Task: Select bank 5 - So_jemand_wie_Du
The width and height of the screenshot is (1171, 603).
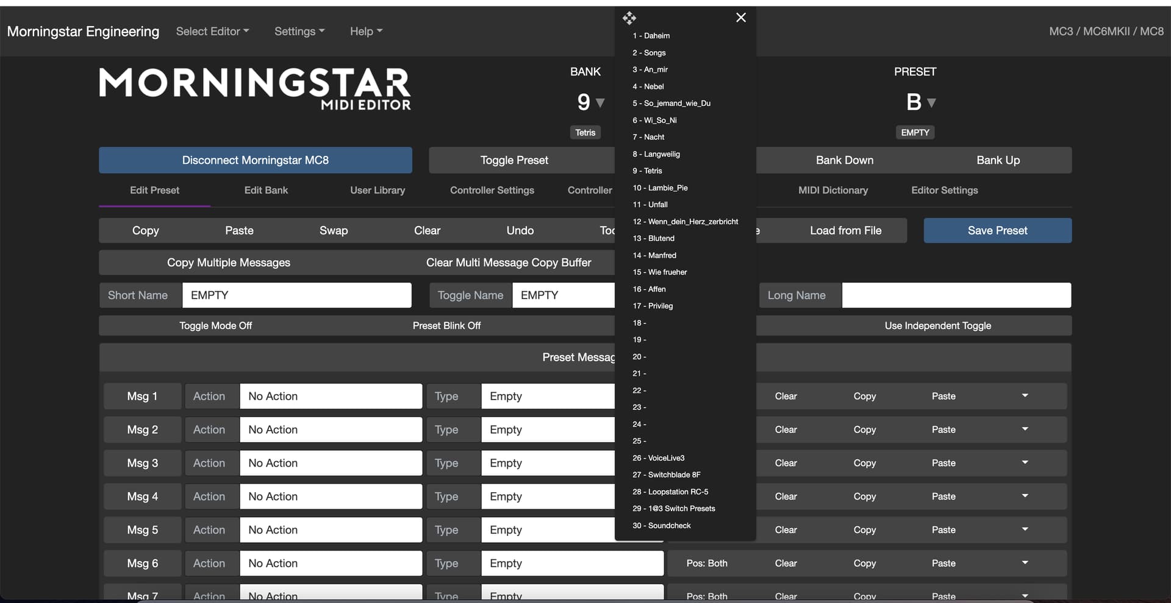Action: [671, 104]
